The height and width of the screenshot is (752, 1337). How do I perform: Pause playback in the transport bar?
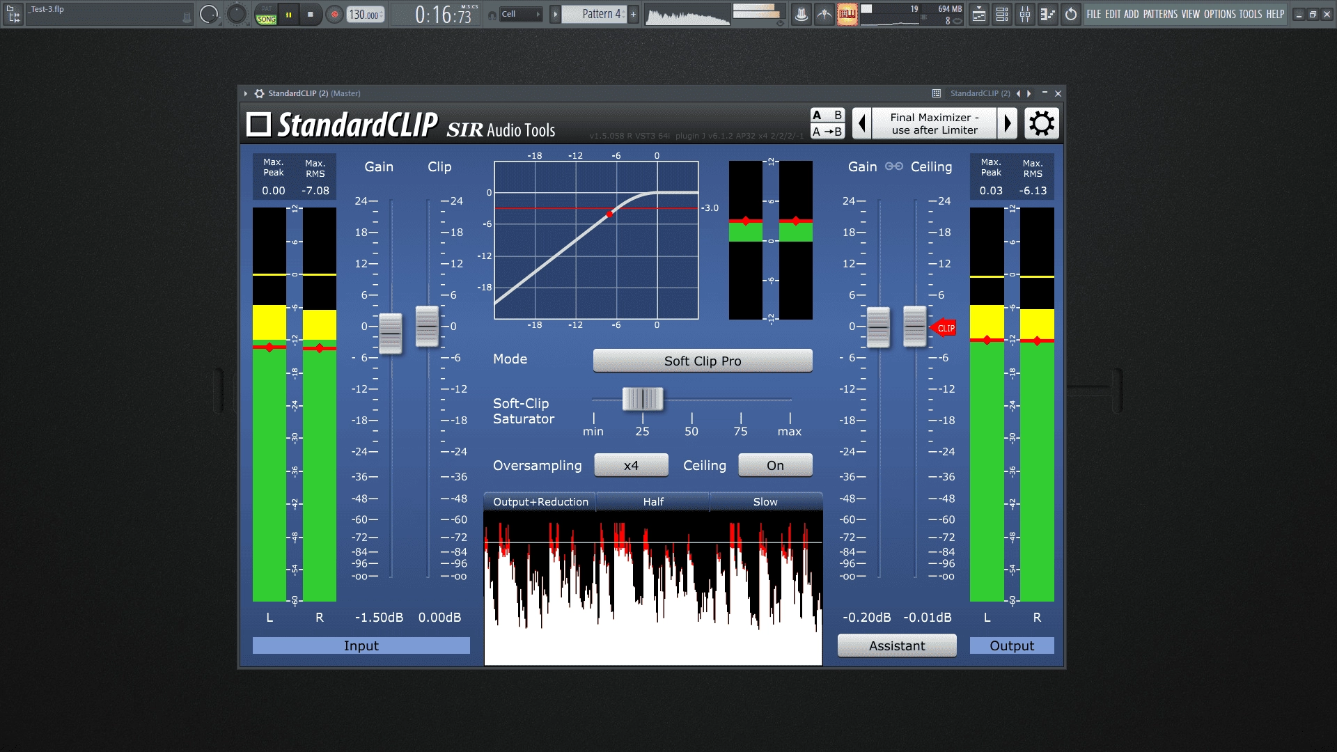tap(288, 14)
